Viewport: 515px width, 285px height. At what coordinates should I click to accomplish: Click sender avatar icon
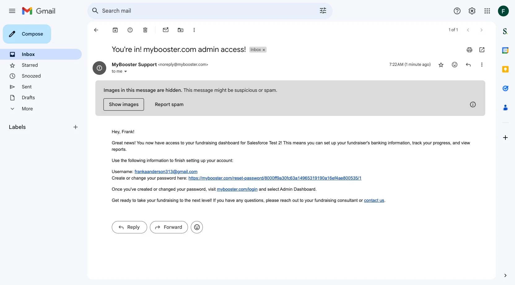99,68
